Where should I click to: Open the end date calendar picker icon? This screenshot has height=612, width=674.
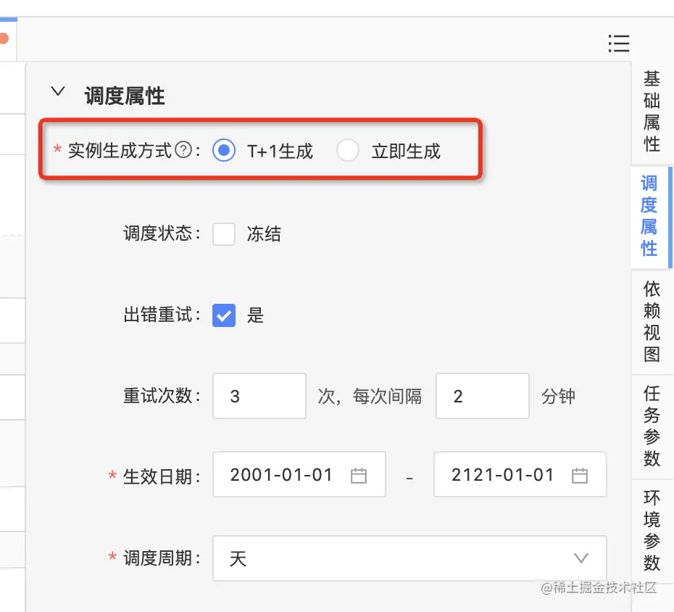click(579, 474)
